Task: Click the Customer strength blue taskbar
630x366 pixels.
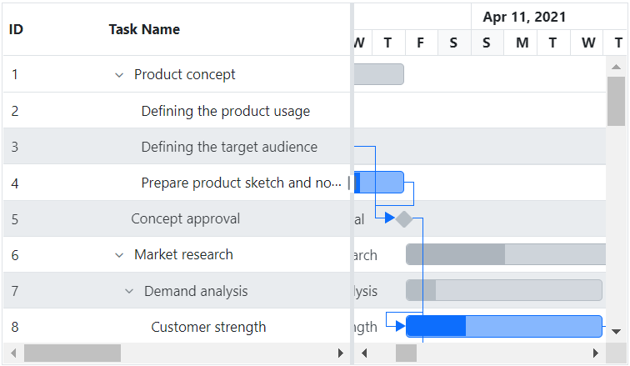Action: click(x=503, y=327)
